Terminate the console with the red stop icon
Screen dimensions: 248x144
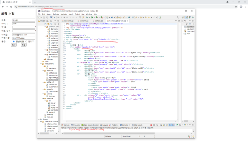click(x=151, y=125)
